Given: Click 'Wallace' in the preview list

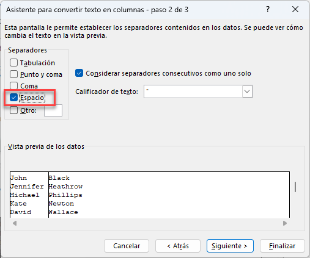Looking at the screenshot, I should click(x=64, y=212).
